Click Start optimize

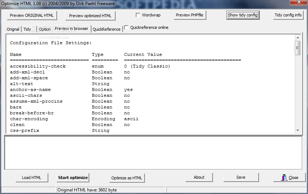[x=73, y=178]
